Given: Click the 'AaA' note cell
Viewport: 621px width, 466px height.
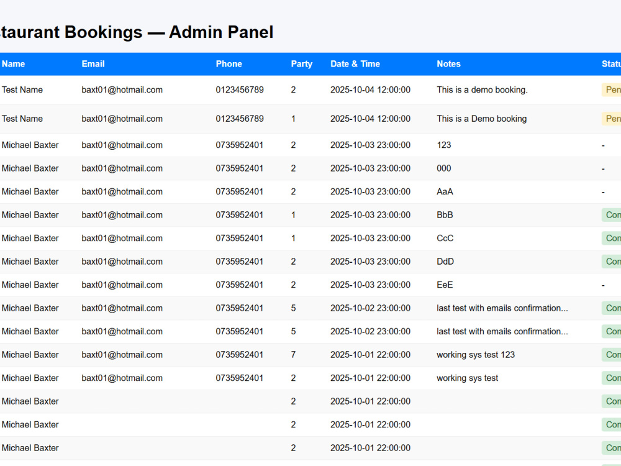Looking at the screenshot, I should (445, 192).
